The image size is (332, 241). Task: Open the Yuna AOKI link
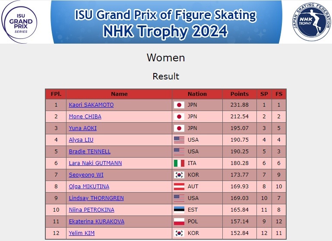click(x=83, y=128)
